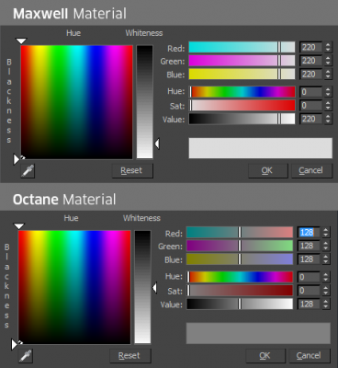338x368 pixels.
Task: Pick the eyedropper in Octane Material dialog
Action: pos(25,355)
